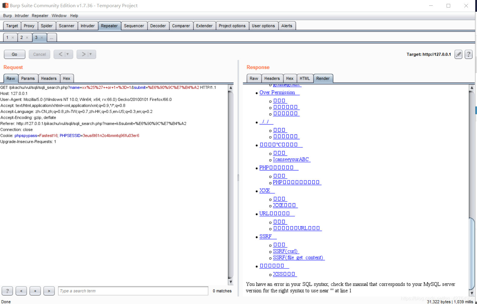Show response Raw view
Image resolution: width=477 pixels, height=304 pixels.
(x=254, y=78)
